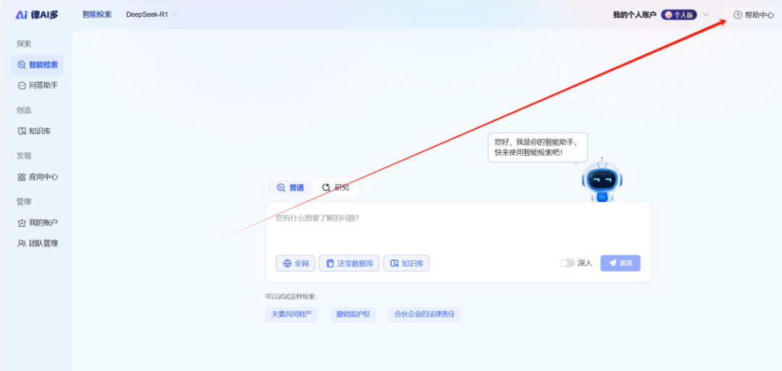Switch to the 普通 search tab
The width and height of the screenshot is (782, 371).
290,188
